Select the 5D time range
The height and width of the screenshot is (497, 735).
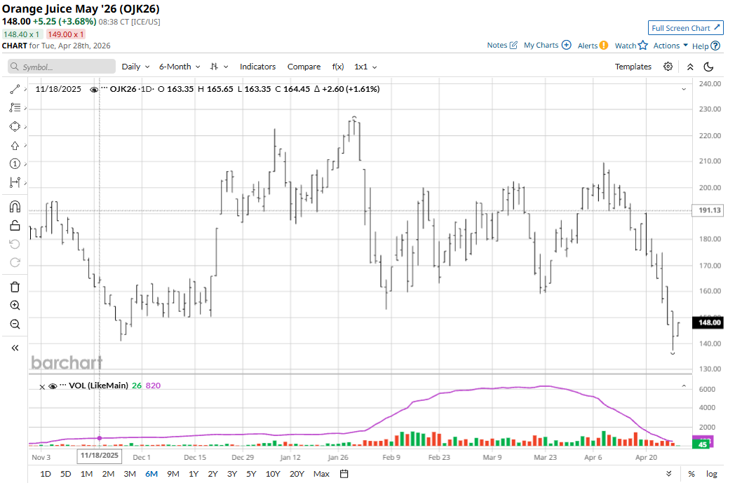click(66, 474)
